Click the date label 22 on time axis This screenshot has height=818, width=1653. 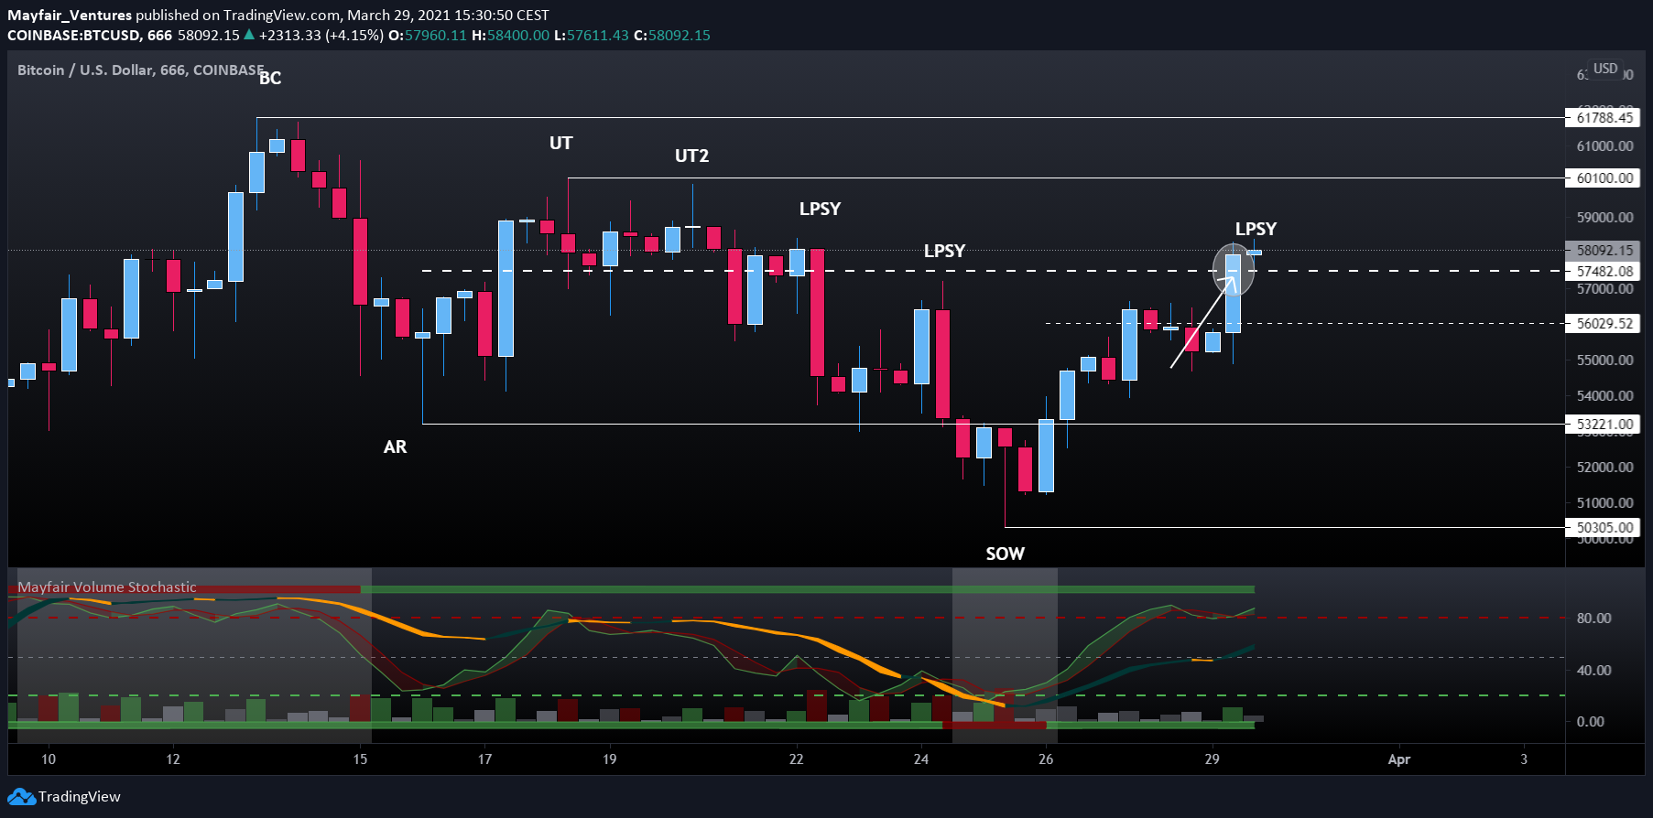796,759
